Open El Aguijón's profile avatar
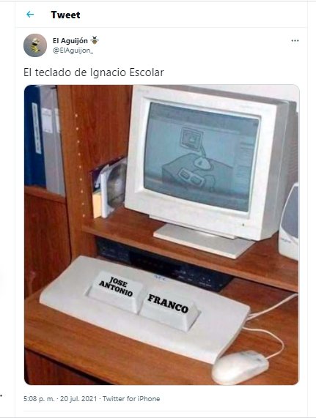This screenshot has height=418, width=316. (x=35, y=45)
